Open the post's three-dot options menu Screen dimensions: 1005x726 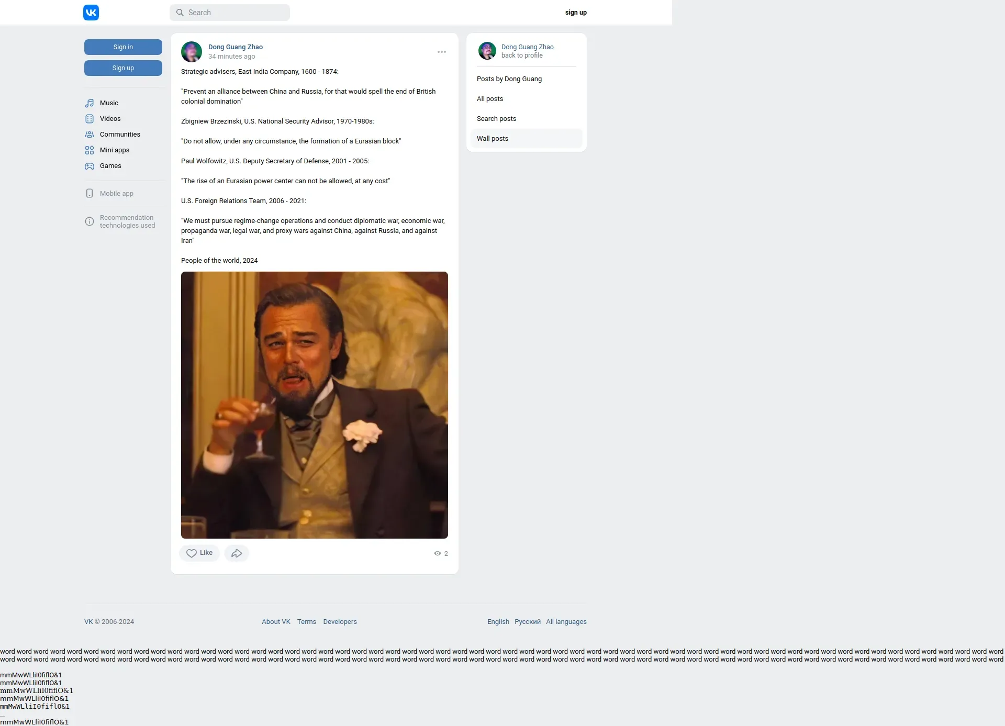pyautogui.click(x=442, y=52)
